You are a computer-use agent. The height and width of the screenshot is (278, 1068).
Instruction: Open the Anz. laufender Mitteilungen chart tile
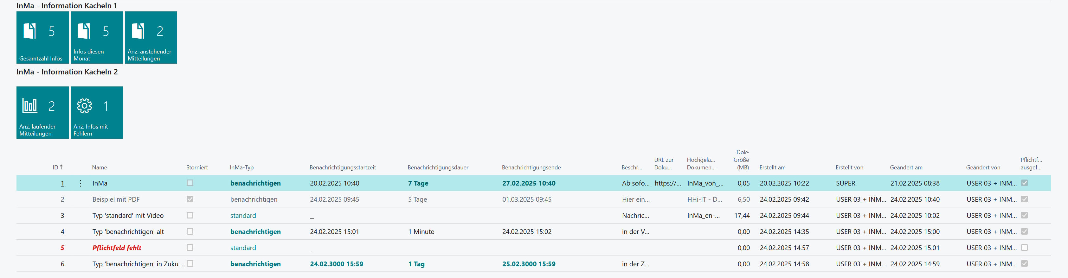pyautogui.click(x=42, y=112)
